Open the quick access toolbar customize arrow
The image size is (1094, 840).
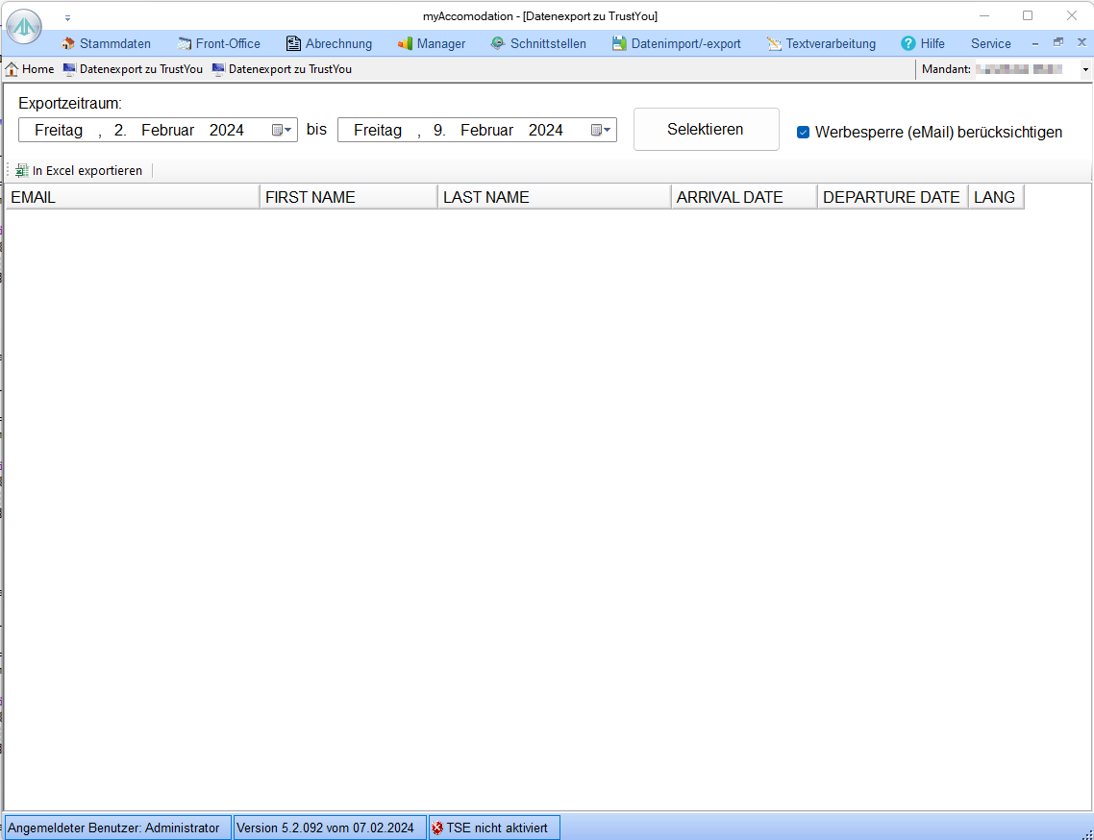coord(67,17)
